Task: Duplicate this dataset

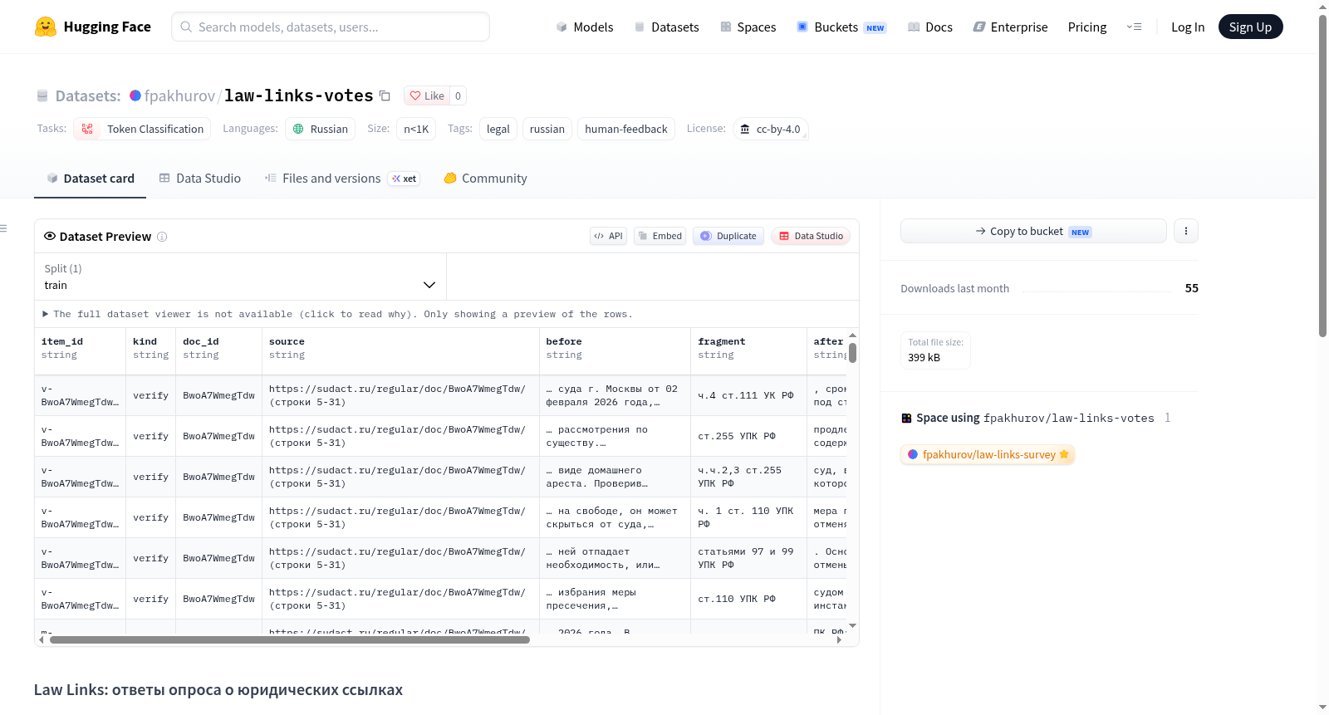Action: point(728,236)
